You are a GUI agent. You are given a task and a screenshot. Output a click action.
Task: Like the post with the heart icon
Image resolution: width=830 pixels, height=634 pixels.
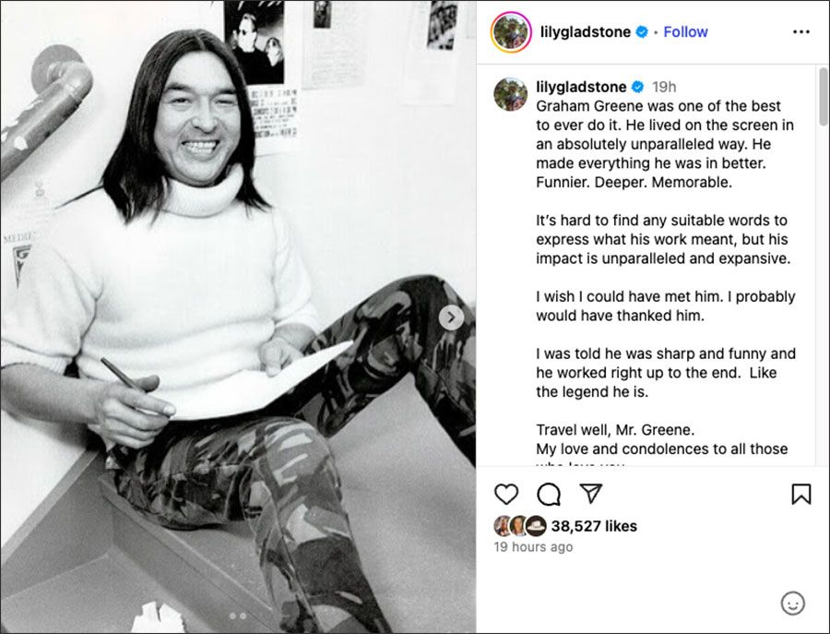tap(506, 495)
